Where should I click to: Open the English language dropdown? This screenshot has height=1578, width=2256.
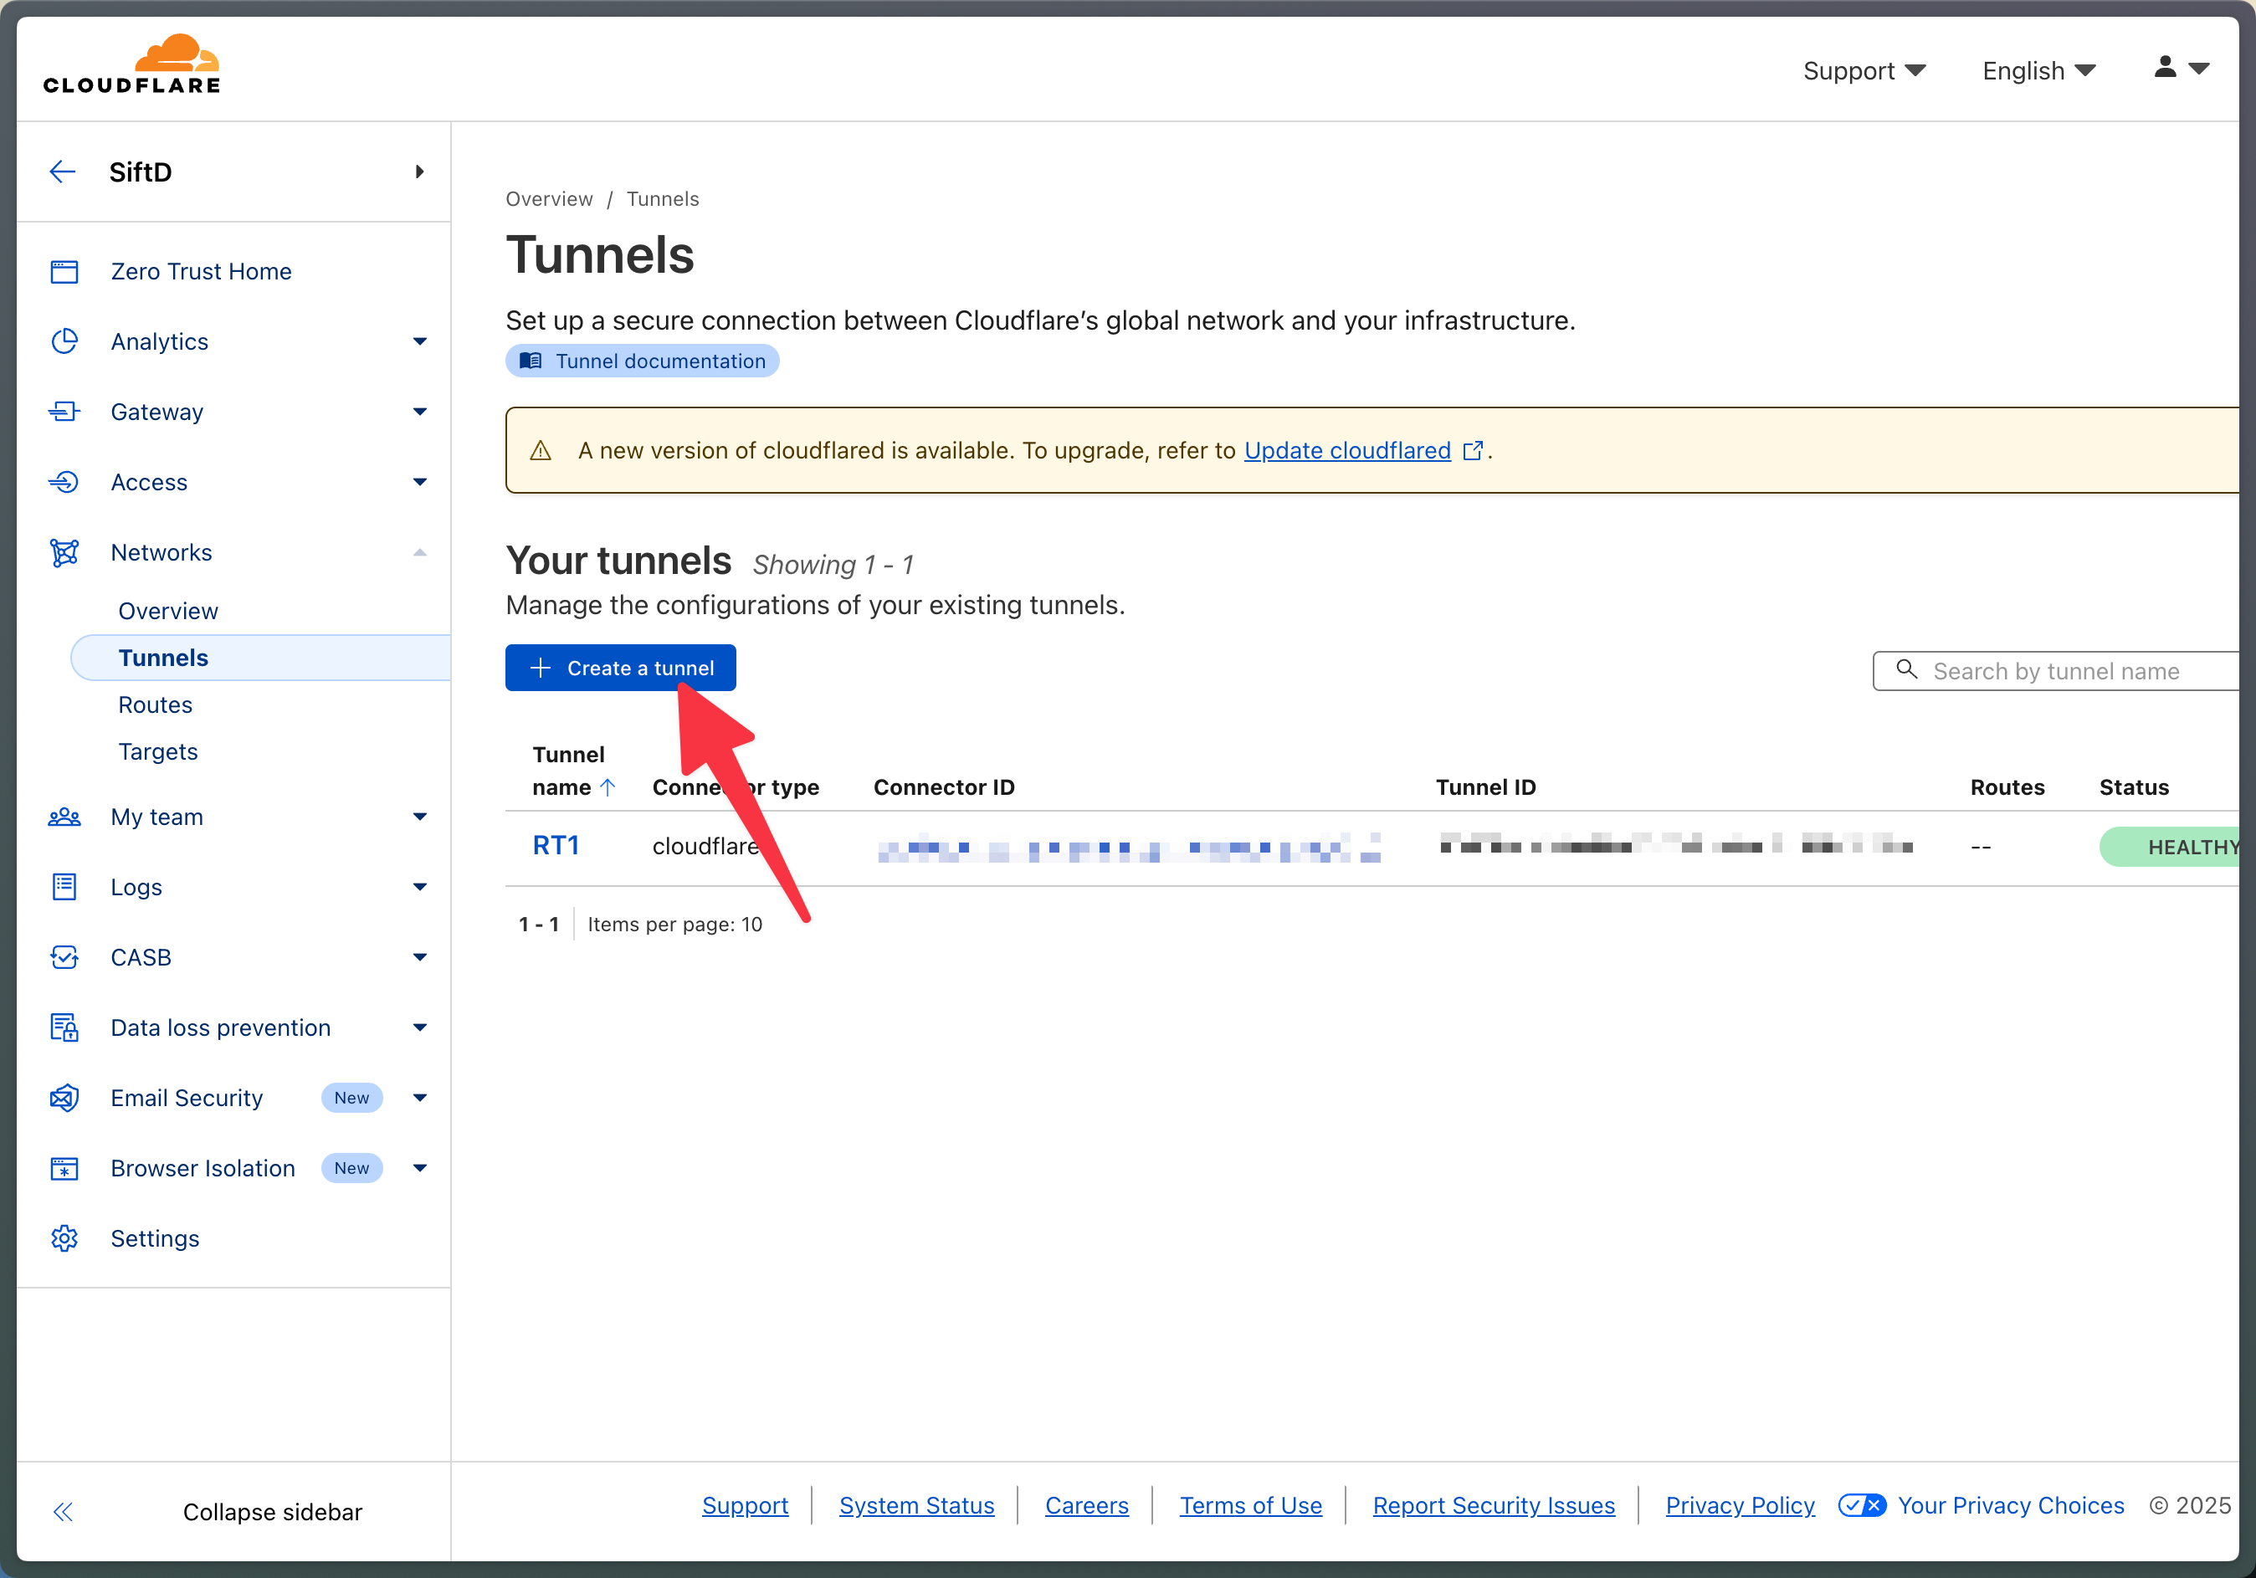click(2037, 69)
